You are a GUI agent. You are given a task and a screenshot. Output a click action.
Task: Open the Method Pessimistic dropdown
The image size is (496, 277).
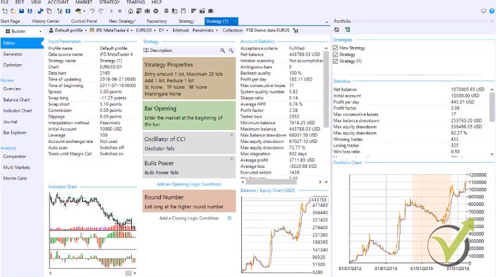[x=195, y=30]
